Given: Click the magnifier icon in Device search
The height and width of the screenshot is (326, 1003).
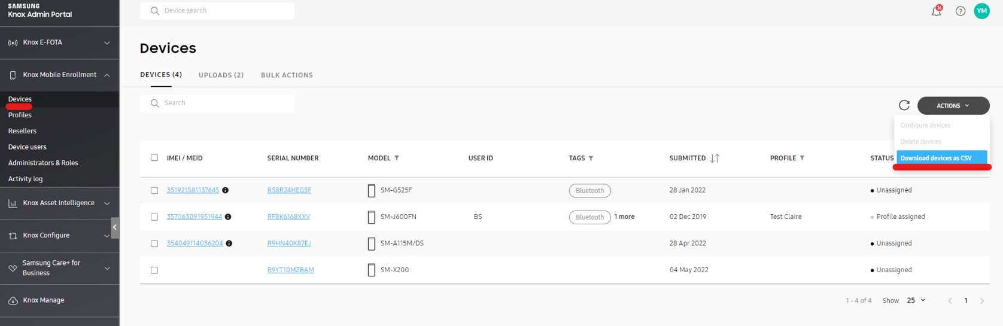Looking at the screenshot, I should 155,11.
